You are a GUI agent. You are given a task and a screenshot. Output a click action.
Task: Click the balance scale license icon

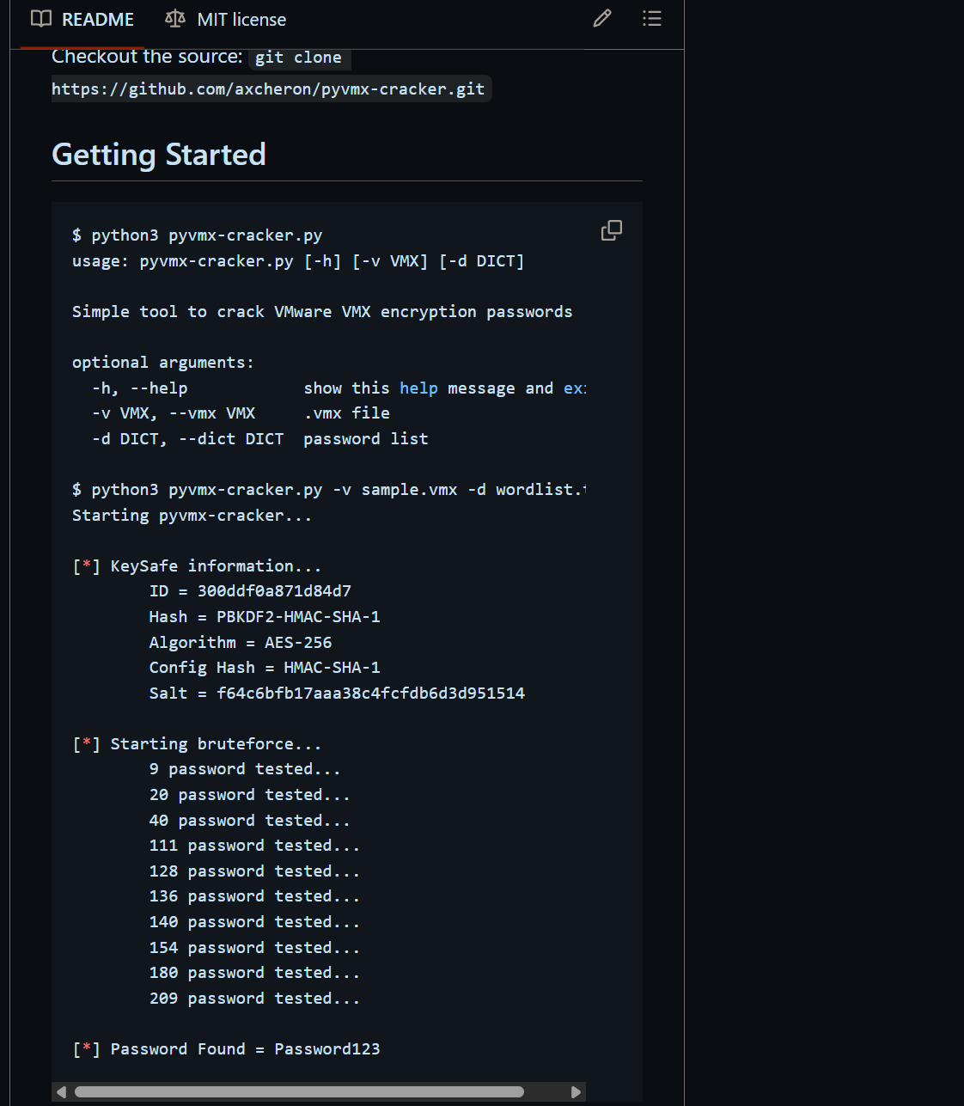(x=175, y=19)
